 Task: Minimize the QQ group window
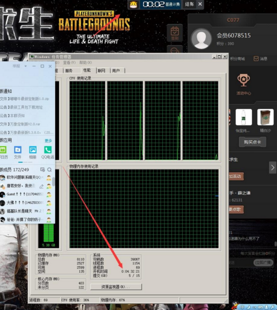coord(34,66)
